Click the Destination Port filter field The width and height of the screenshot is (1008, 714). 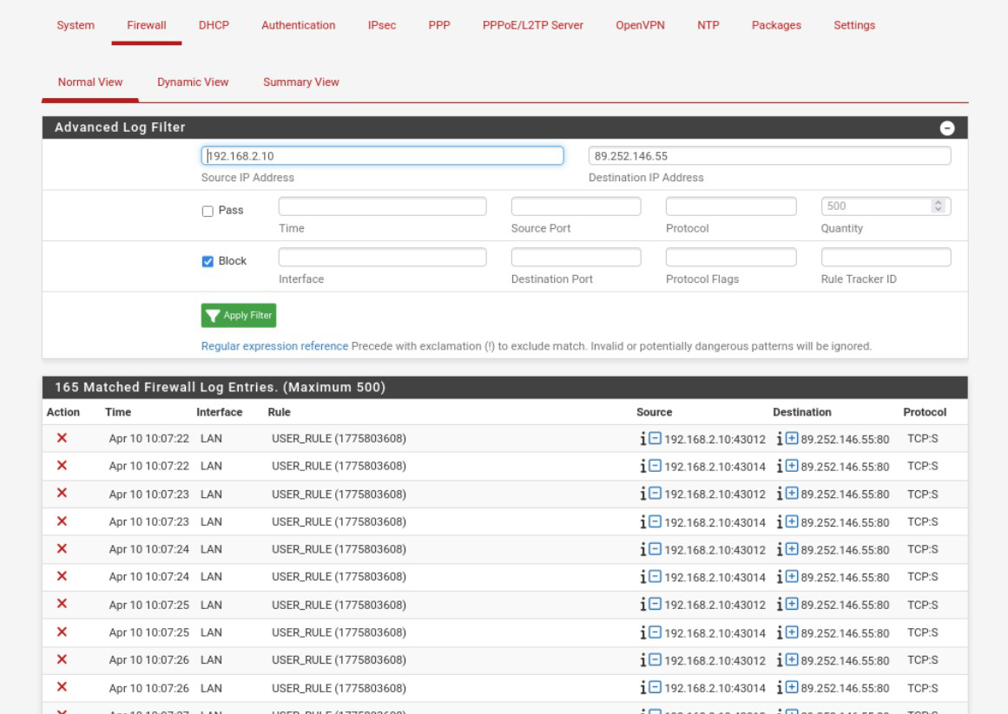(x=576, y=257)
